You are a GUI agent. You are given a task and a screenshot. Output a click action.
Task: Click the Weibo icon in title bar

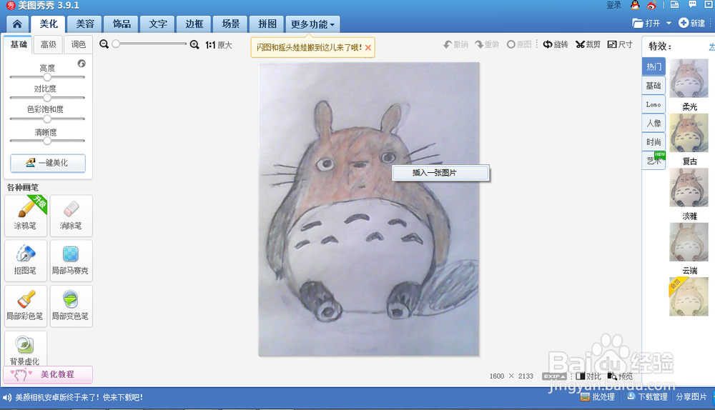tap(651, 5)
